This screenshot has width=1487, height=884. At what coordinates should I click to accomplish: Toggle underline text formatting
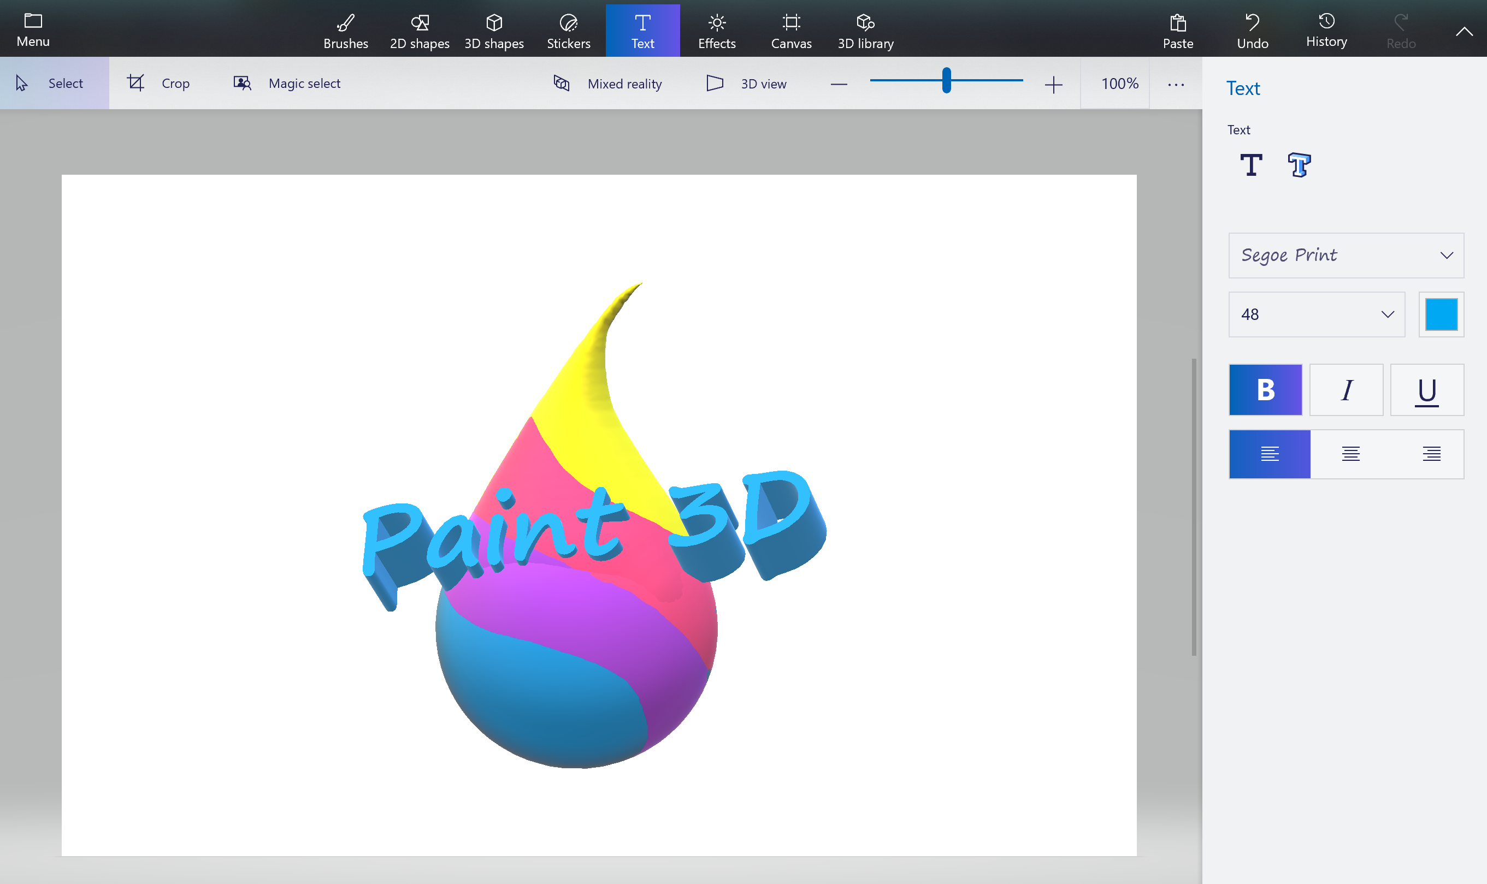coord(1427,390)
